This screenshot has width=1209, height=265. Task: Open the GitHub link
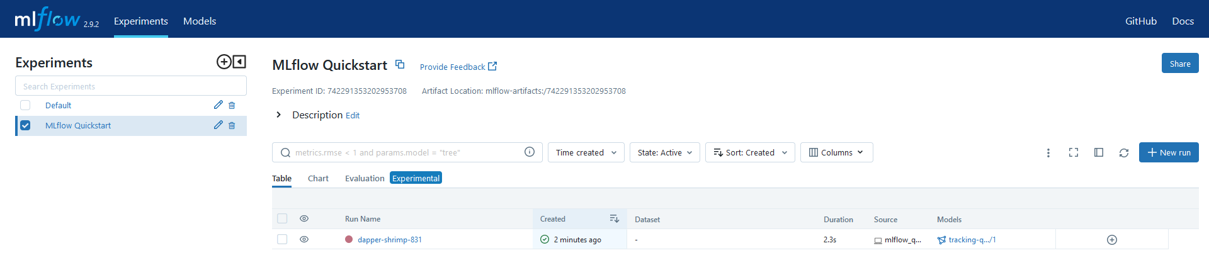(1141, 21)
